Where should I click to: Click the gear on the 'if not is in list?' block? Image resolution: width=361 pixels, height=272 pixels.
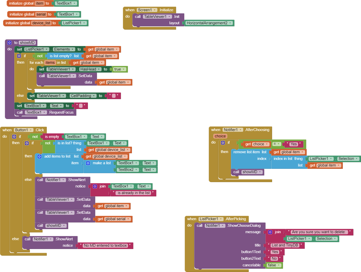27,143
